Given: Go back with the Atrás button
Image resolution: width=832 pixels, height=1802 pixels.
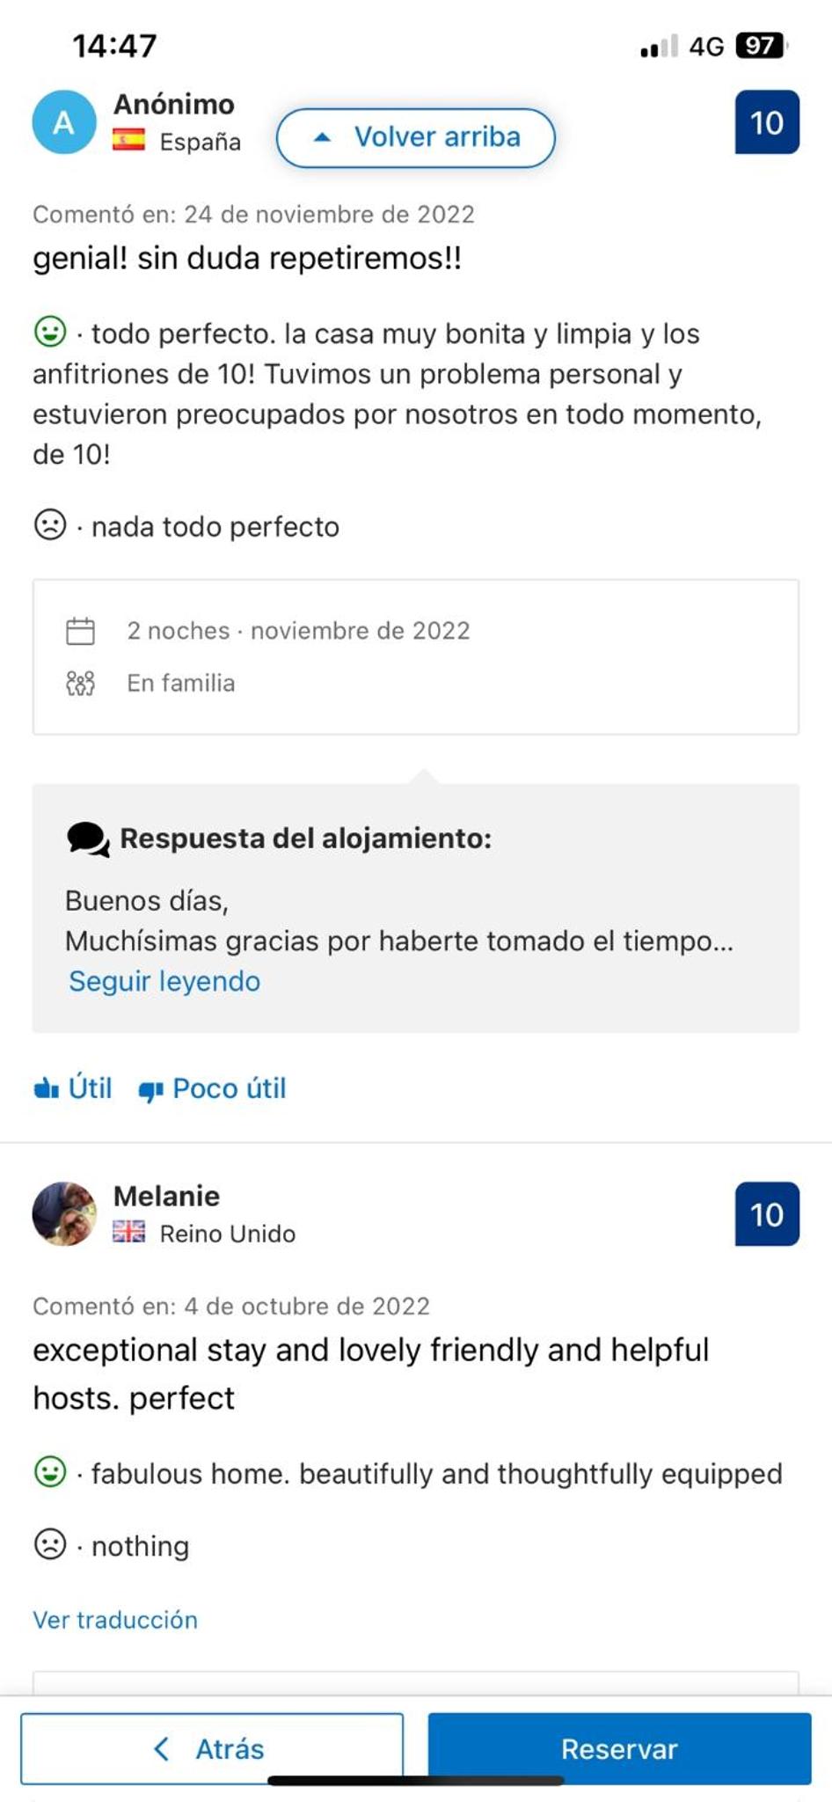Looking at the screenshot, I should tap(212, 1748).
